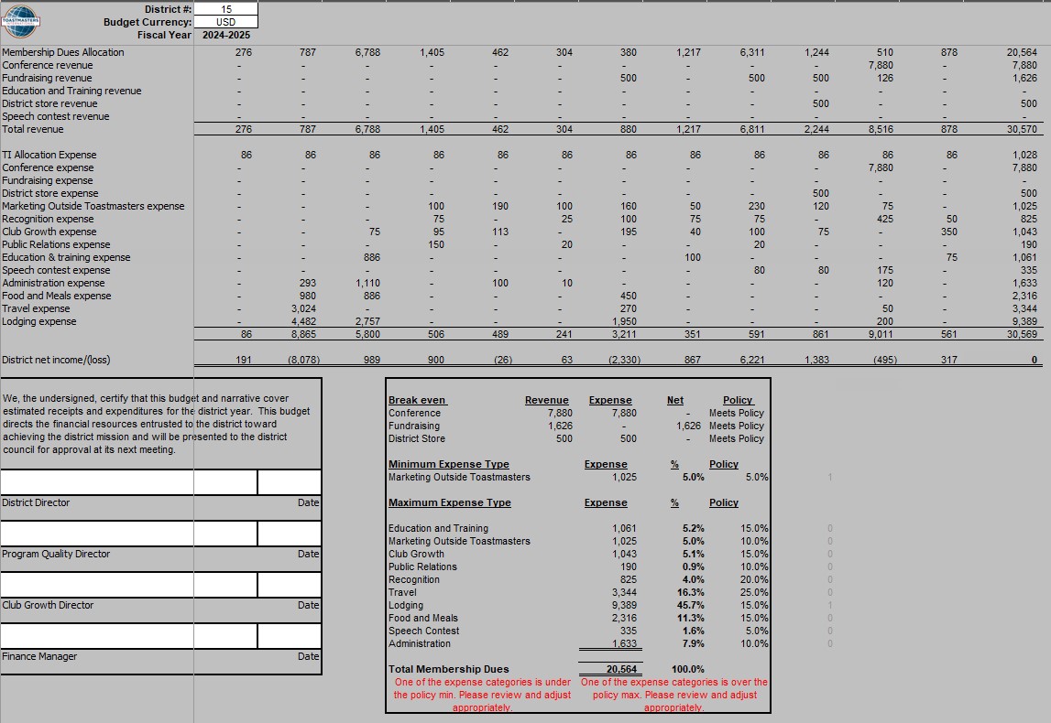Click the under policy min red warning
The image size is (1051, 723).
click(x=483, y=695)
